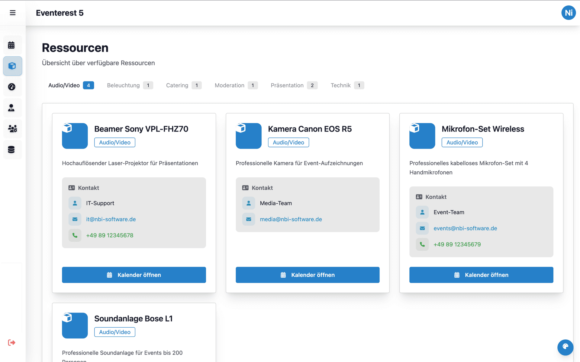Toggle the hamburger menu sidebar
The image size is (580, 362).
tap(12, 13)
